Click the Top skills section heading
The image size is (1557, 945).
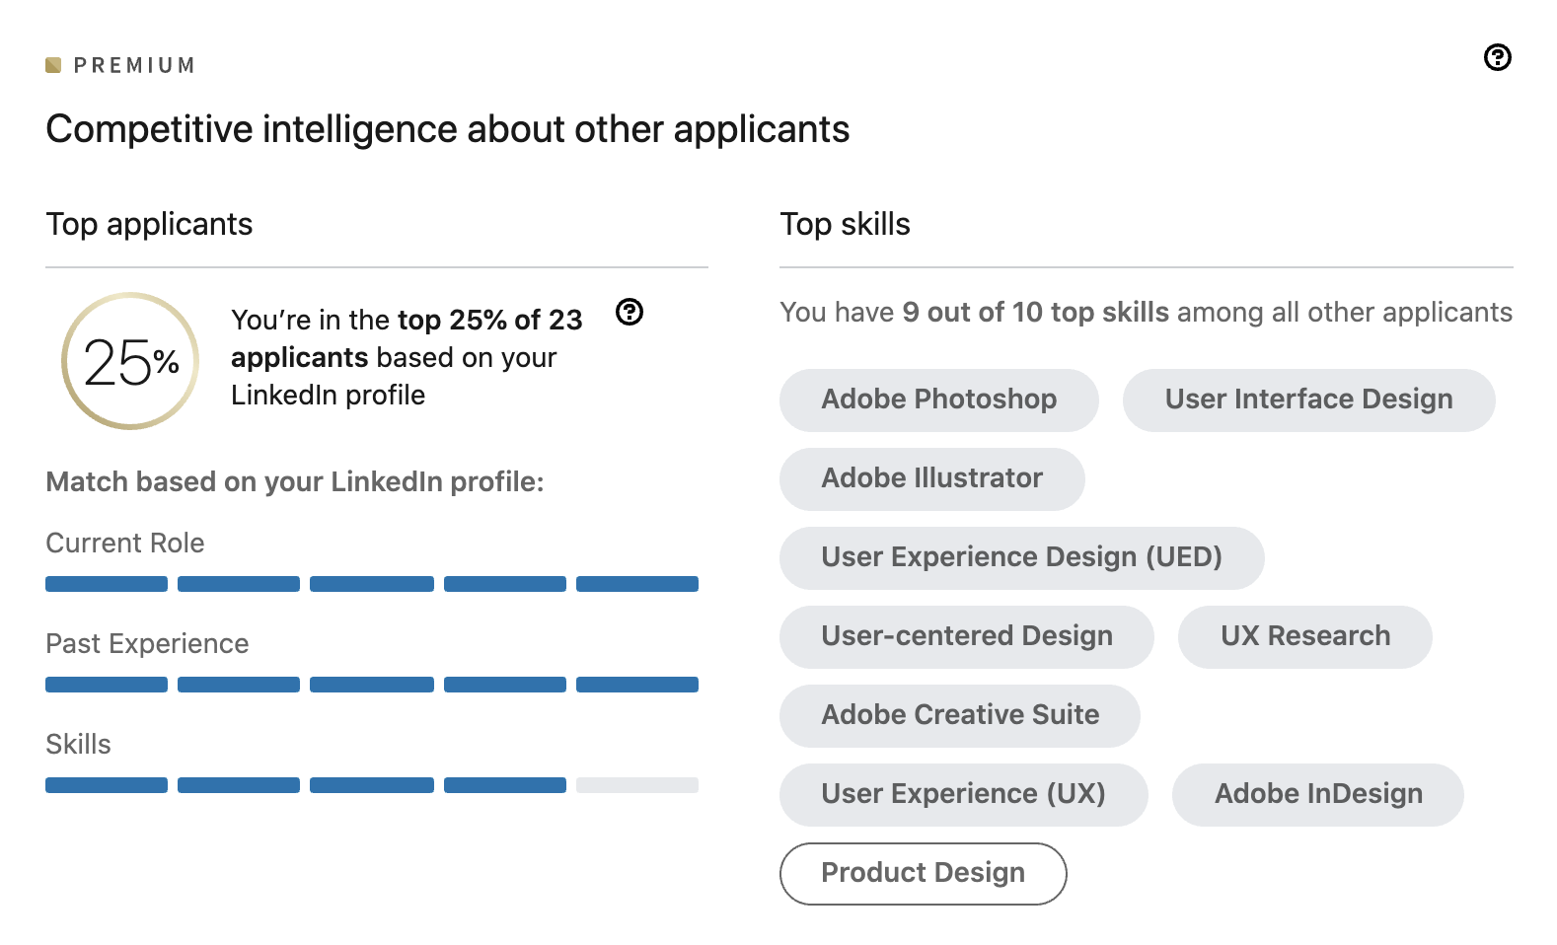pos(845,225)
